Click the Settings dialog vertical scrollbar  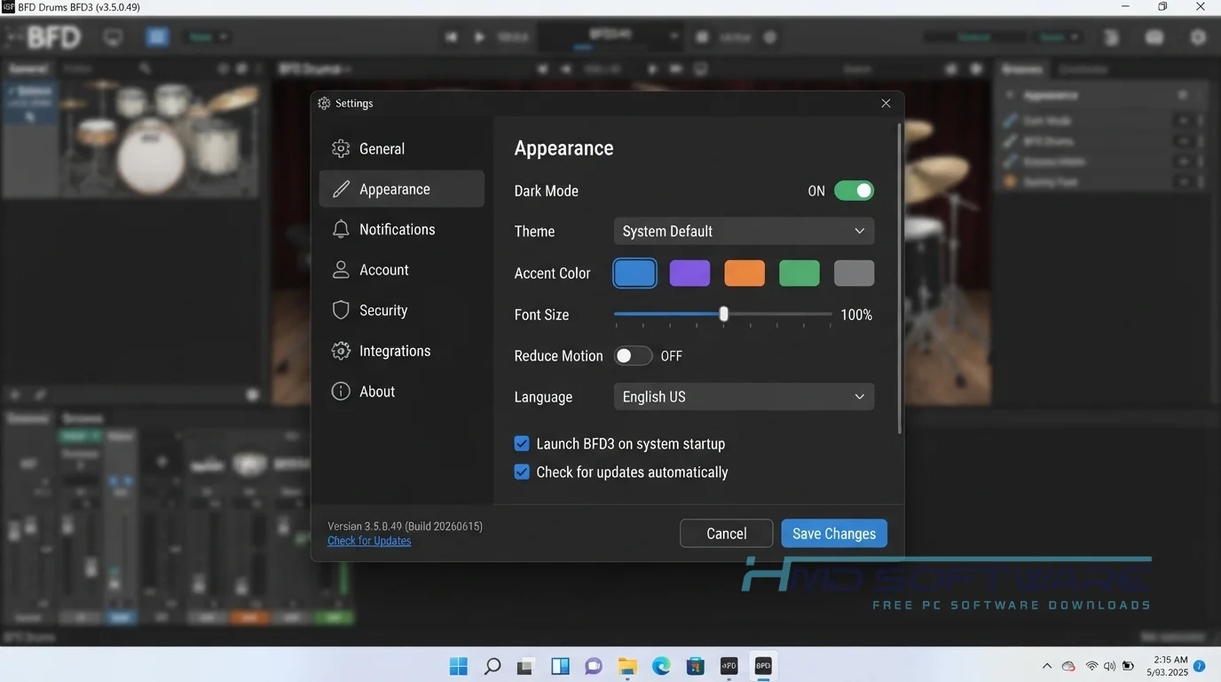point(900,278)
